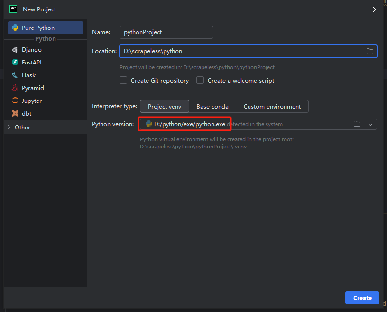Image resolution: width=387 pixels, height=312 pixels.
Task: Focus the Location path field
Action: point(249,51)
